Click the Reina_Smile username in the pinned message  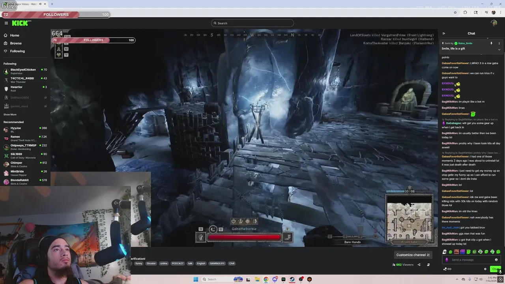click(465, 43)
